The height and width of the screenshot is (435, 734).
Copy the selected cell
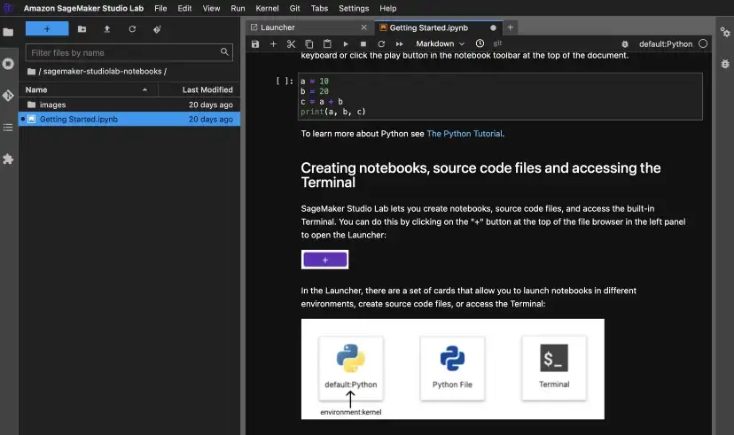point(309,44)
